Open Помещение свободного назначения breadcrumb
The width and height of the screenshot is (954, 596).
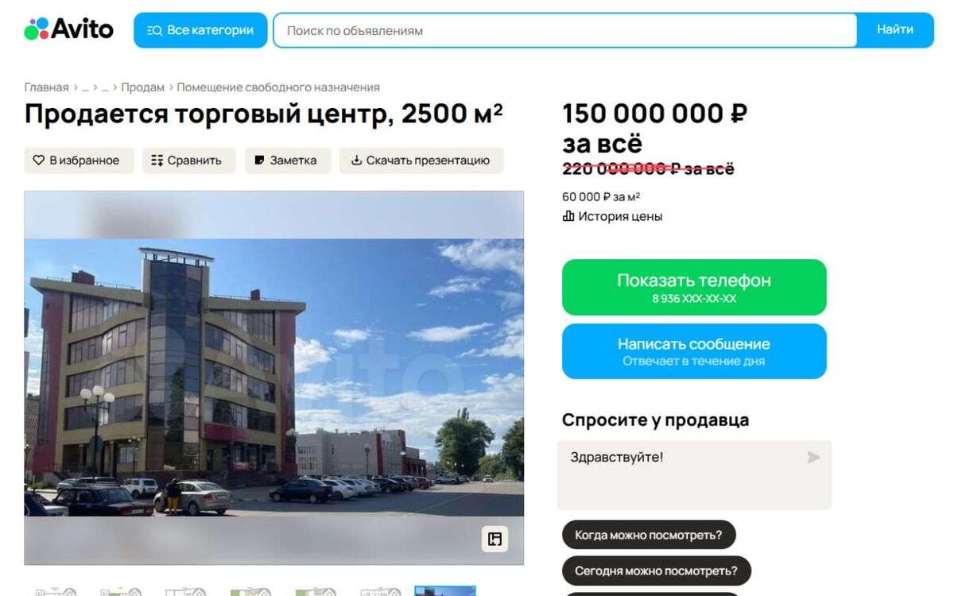278,87
